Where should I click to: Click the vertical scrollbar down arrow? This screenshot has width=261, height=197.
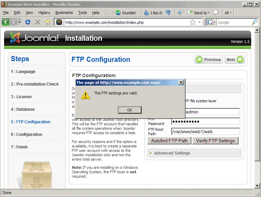tap(257, 186)
